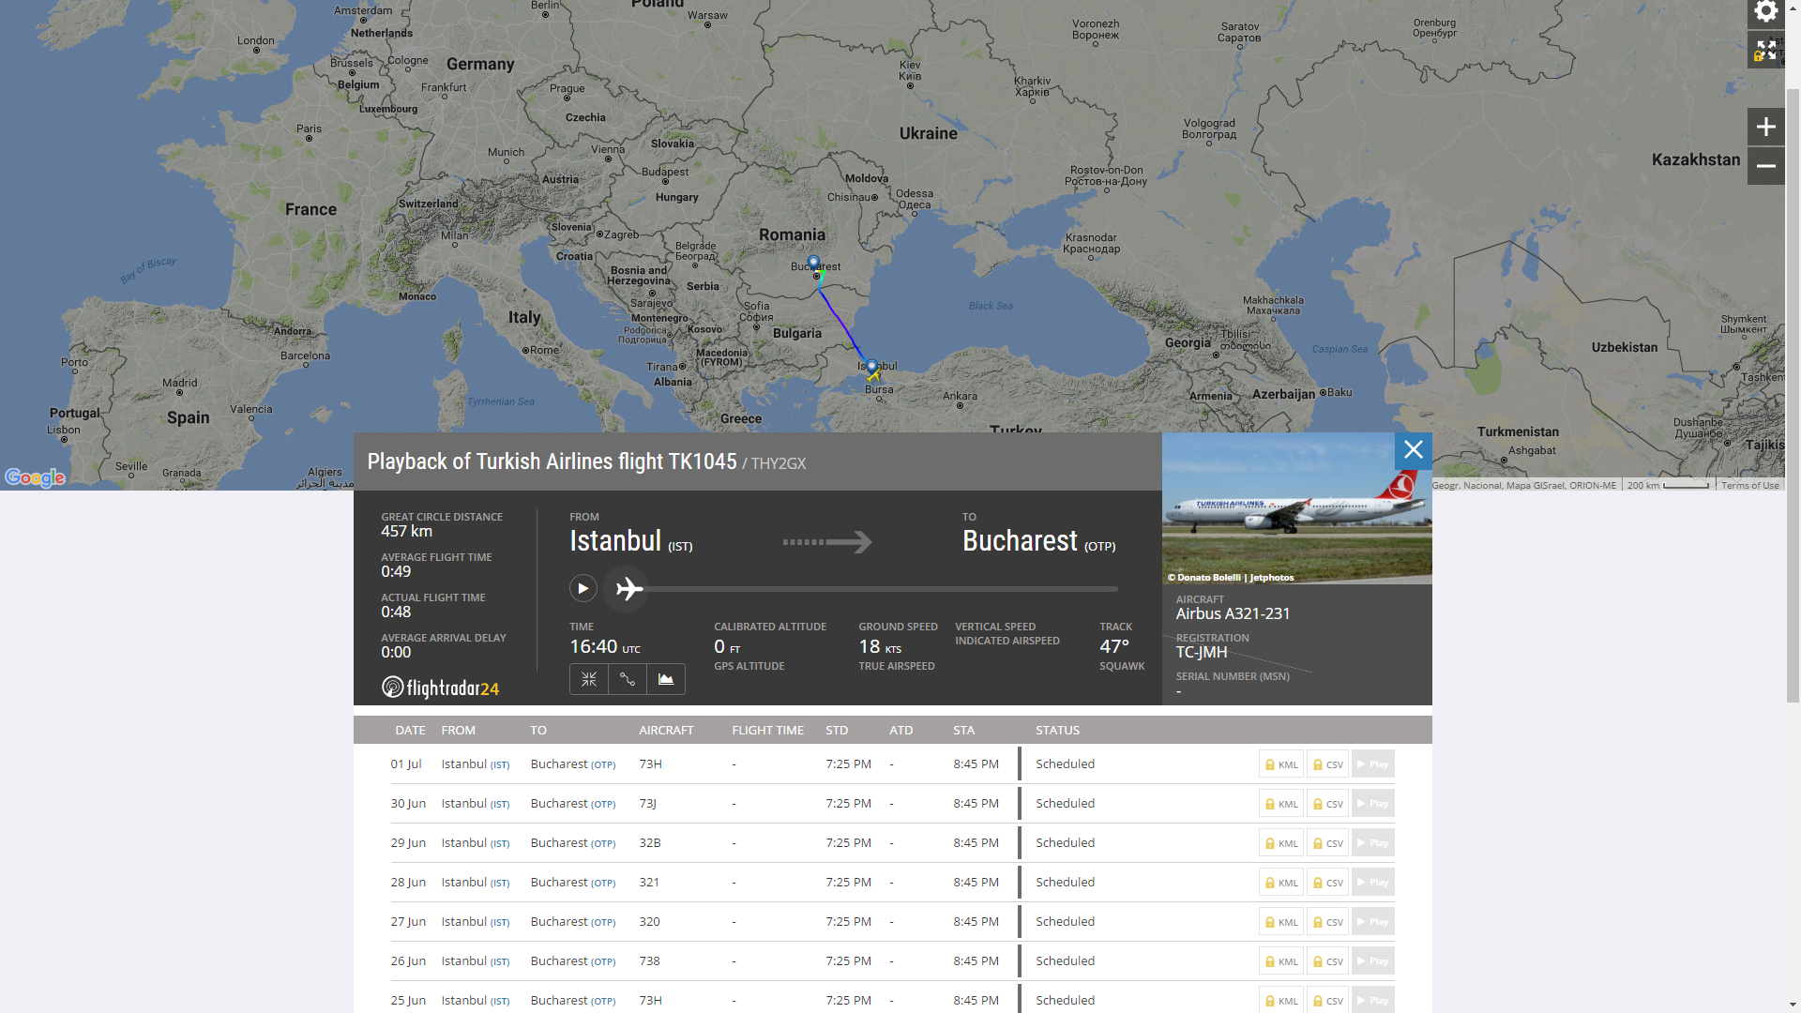The width and height of the screenshot is (1801, 1013).
Task: Click the Istanbul origin marker on map
Action: tap(871, 366)
